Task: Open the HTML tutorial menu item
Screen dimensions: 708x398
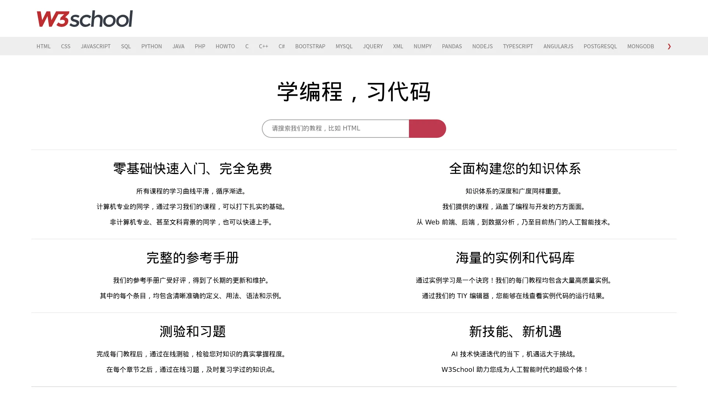Action: [44, 46]
